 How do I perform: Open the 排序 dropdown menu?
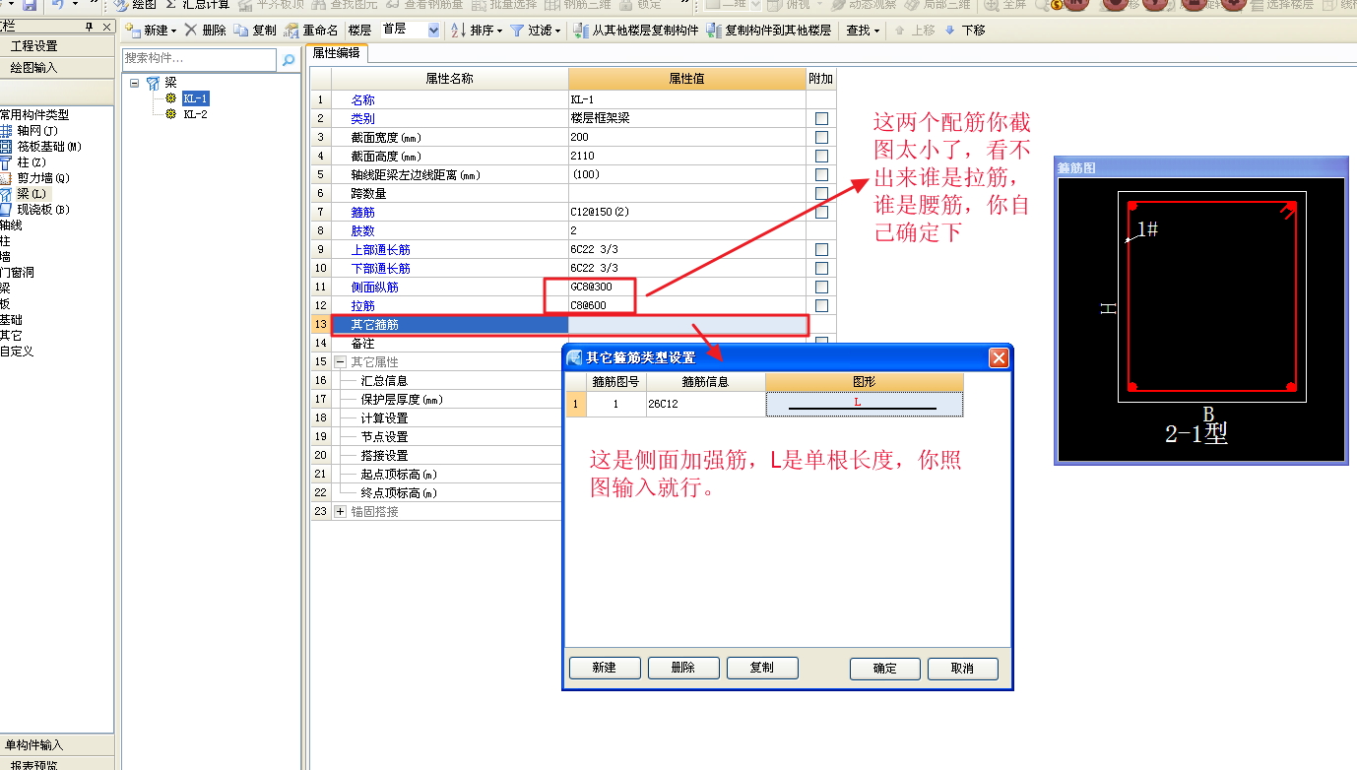[499, 32]
